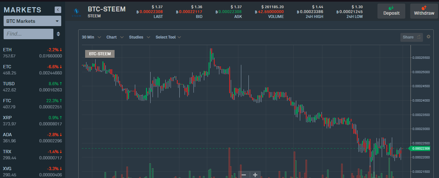Click the MARKETS sidebar heading
439x178 pixels.
coord(23,10)
